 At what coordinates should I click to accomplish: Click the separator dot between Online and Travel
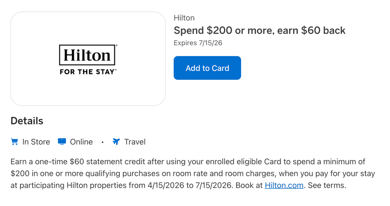click(x=102, y=142)
